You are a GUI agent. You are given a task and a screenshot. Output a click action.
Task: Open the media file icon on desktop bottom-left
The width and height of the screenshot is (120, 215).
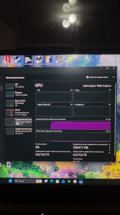pyautogui.click(x=9, y=165)
